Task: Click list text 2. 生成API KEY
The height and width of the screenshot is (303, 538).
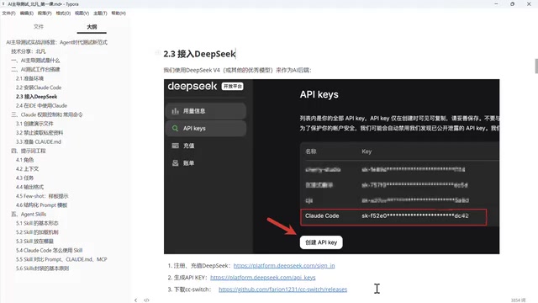Action: coord(187,278)
